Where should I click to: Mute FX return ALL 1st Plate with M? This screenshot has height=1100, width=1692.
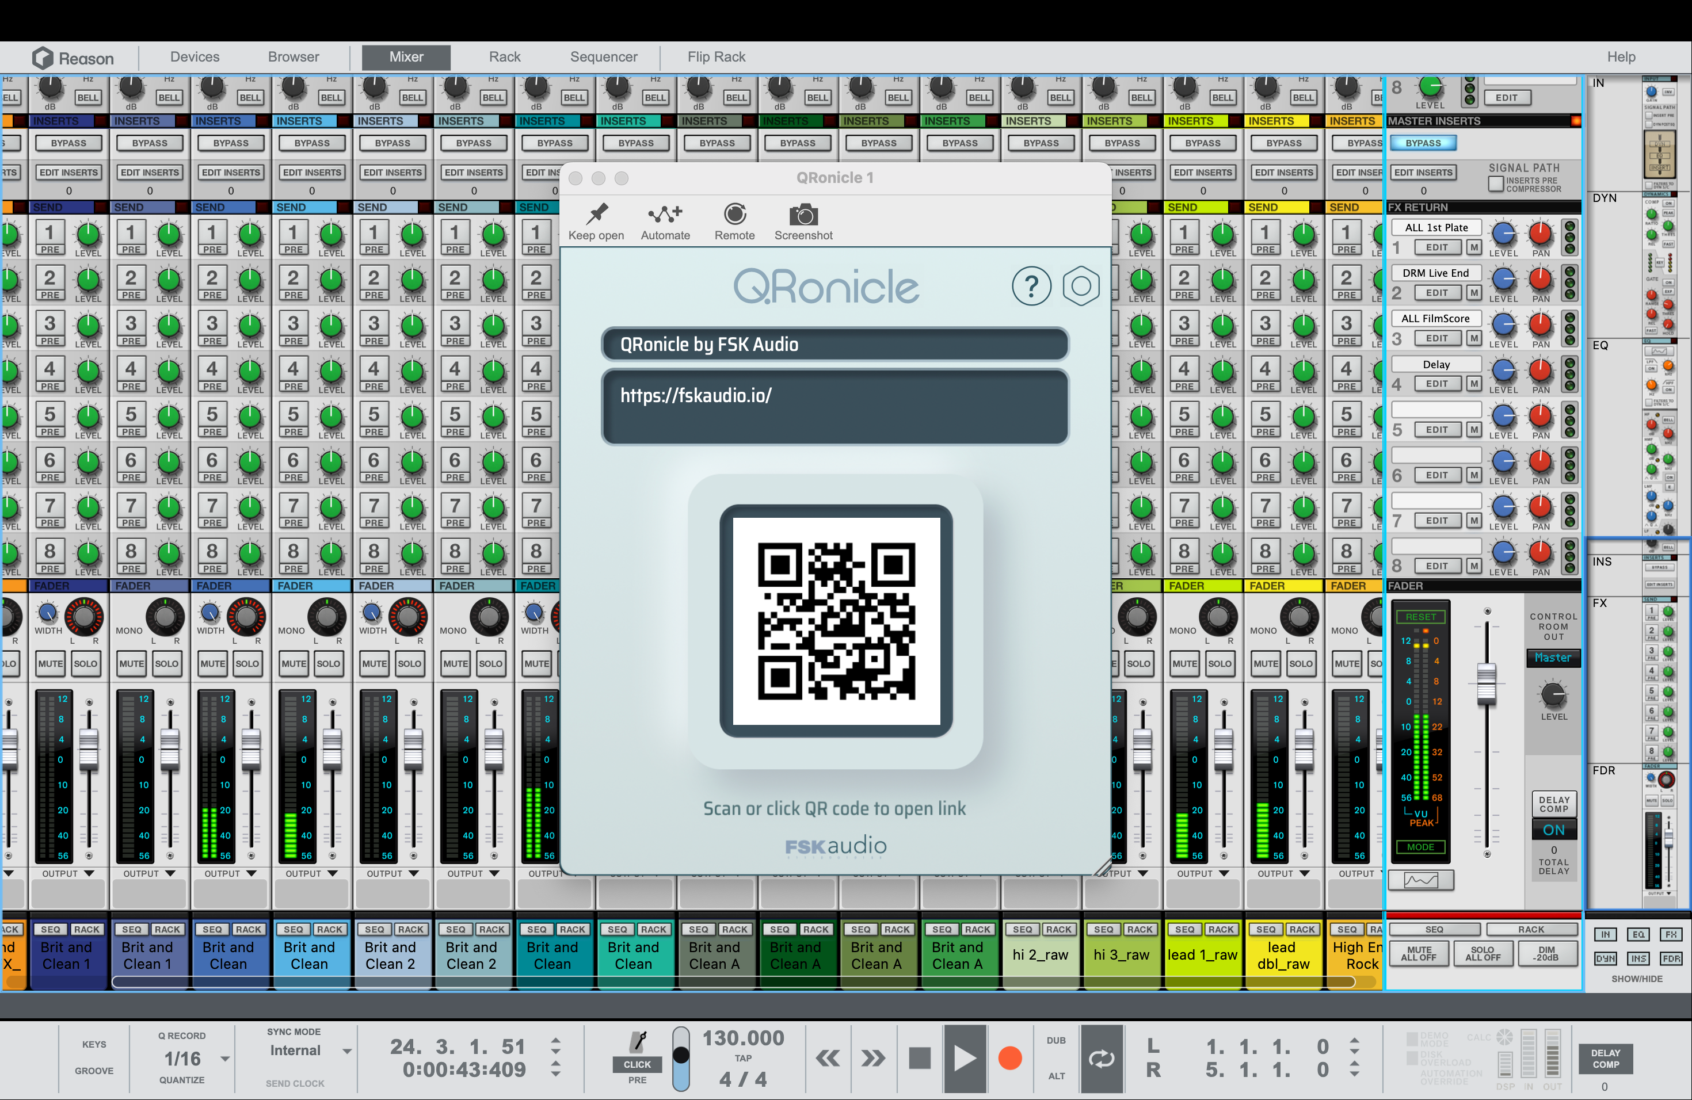click(x=1474, y=247)
